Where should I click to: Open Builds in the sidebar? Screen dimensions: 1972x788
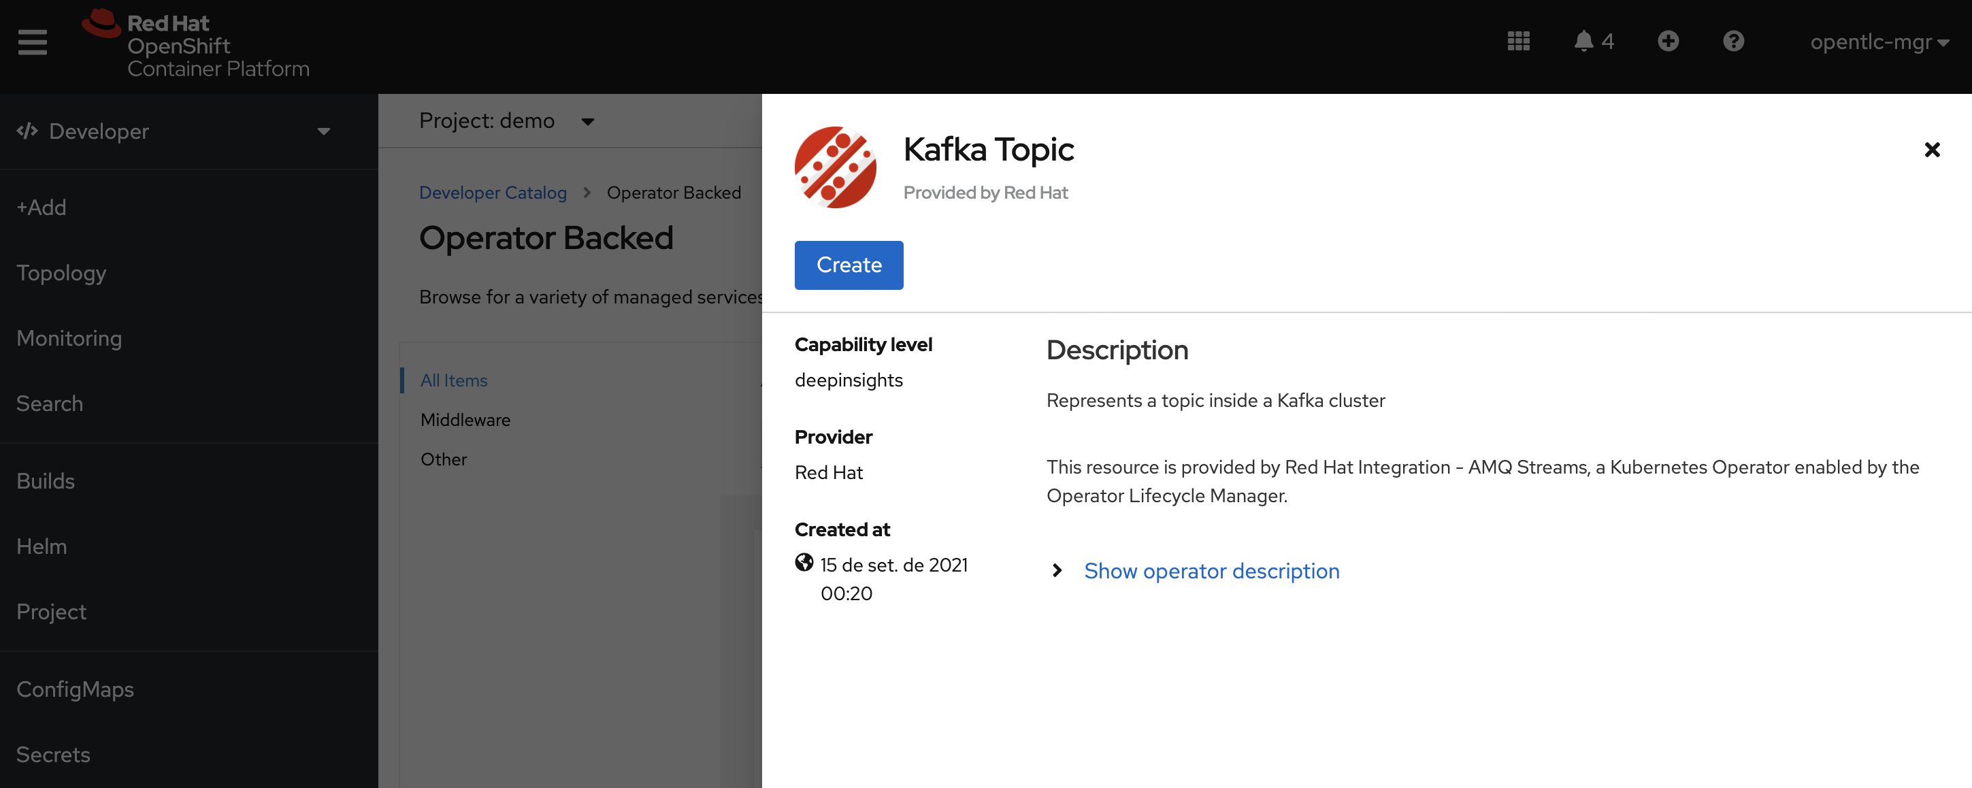coord(45,481)
